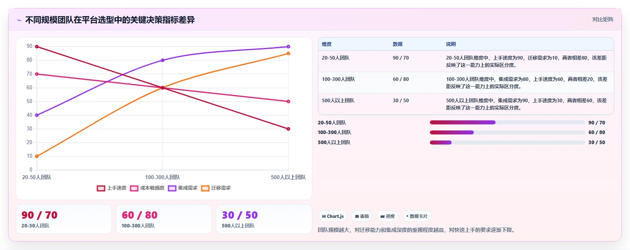Click the summary sentence starting 团队规模越大
The width and height of the screenshot is (630, 250).
coord(417,230)
